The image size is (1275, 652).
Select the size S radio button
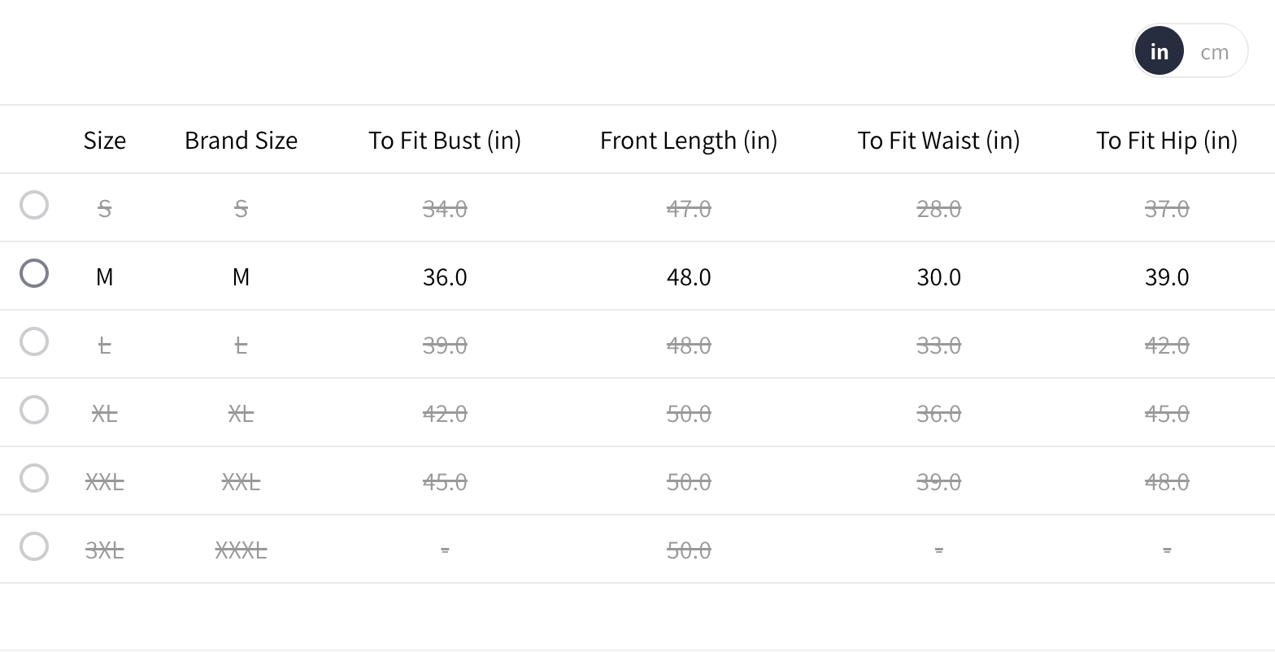(34, 205)
